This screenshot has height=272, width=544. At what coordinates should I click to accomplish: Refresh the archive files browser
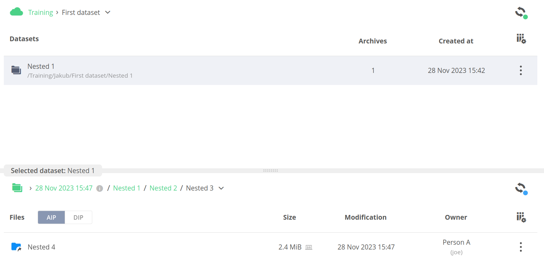pyautogui.click(x=521, y=188)
